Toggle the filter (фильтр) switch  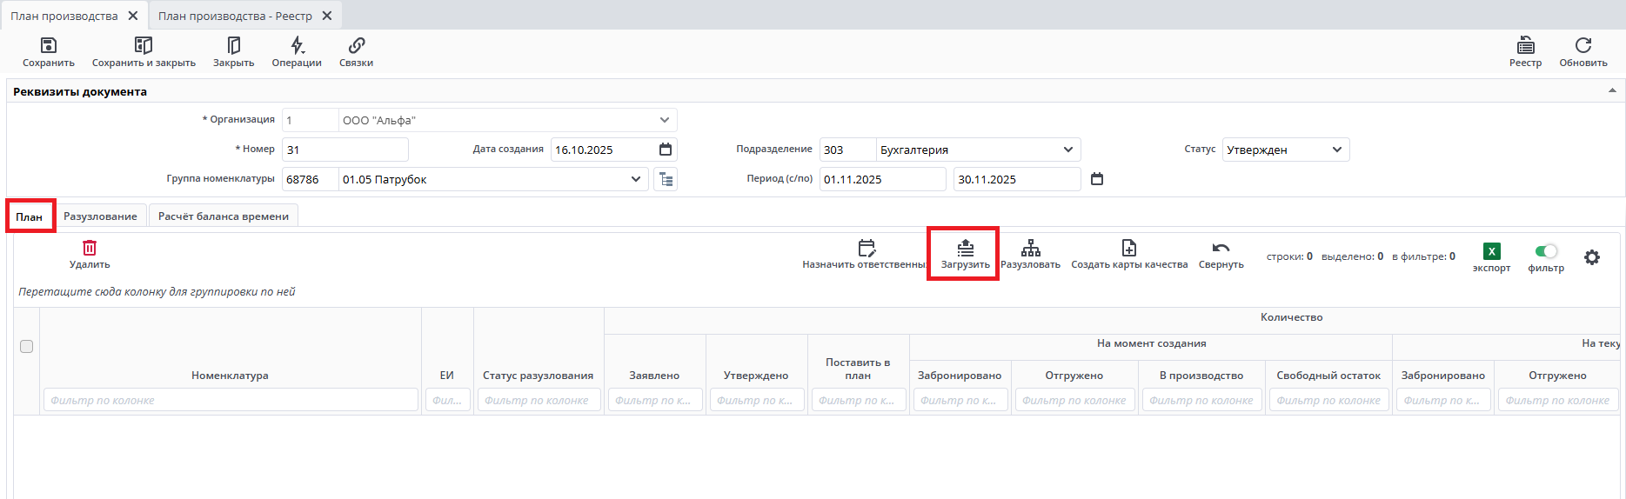[x=1546, y=251]
